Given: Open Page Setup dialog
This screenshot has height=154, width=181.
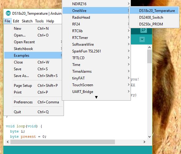Looking at the screenshot, I should [33, 85].
